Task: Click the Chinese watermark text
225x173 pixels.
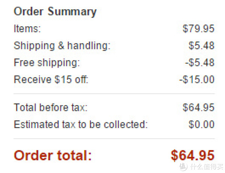Action: point(206,167)
